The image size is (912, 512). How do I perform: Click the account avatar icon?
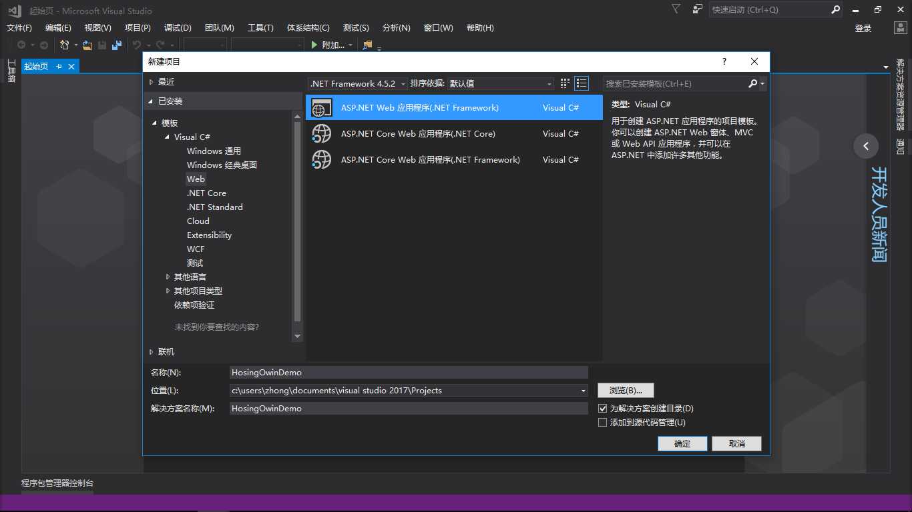tap(901, 28)
